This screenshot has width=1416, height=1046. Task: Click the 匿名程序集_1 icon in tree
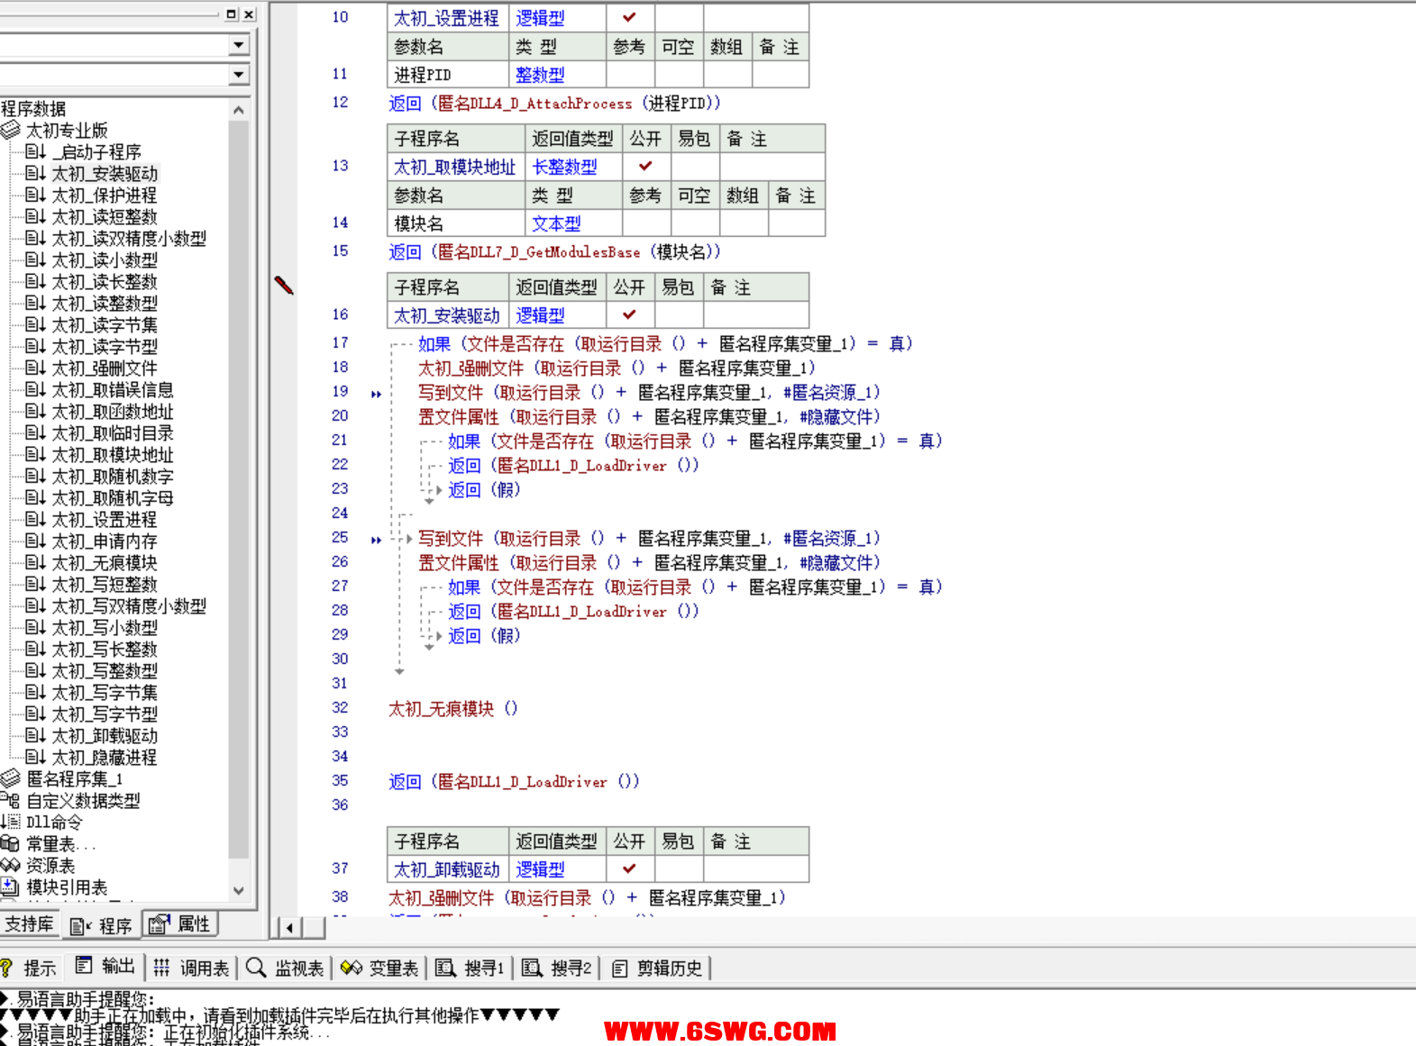point(11,778)
